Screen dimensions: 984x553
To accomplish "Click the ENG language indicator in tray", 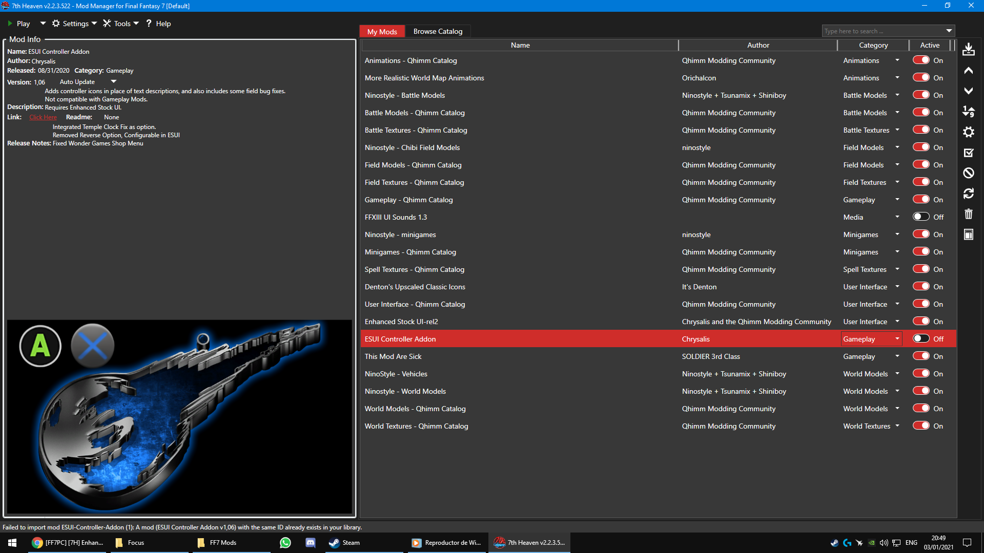I will point(911,543).
